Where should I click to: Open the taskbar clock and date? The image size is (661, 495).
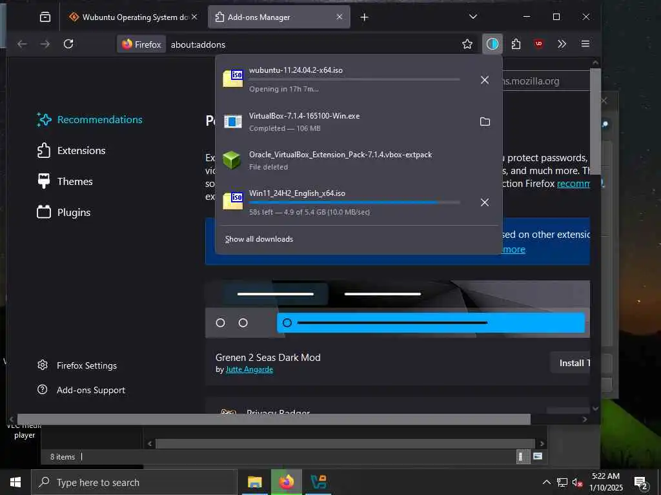coord(605,482)
